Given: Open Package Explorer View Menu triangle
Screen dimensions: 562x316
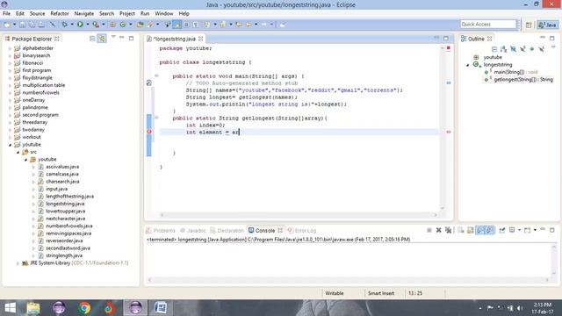Looking at the screenshot, I should pyautogui.click(x=113, y=37).
